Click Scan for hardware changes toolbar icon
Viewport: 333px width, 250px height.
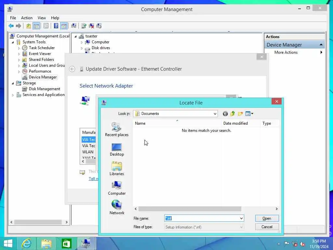point(74,26)
